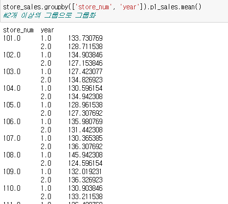Select the mean value 145.942308
Viewport: 228px width, 204px height.
[x=85, y=155]
